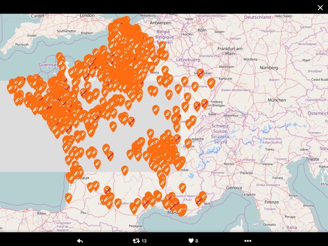The image size is (328, 246).
Task: Click the Italia country label
Action: [x=292, y=227]
